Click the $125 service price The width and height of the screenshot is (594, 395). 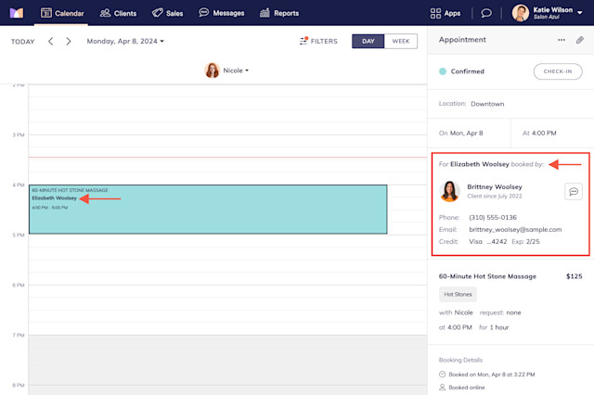click(x=574, y=276)
